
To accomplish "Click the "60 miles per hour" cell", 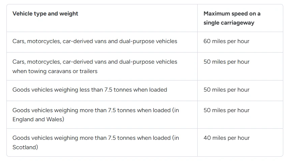I will point(226,41).
